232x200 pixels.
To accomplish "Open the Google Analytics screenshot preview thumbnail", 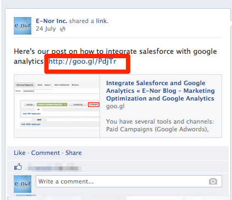I will click(x=57, y=106).
